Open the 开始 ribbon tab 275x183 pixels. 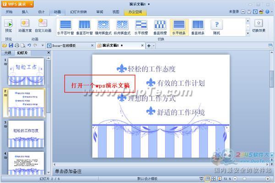(x=9, y=12)
